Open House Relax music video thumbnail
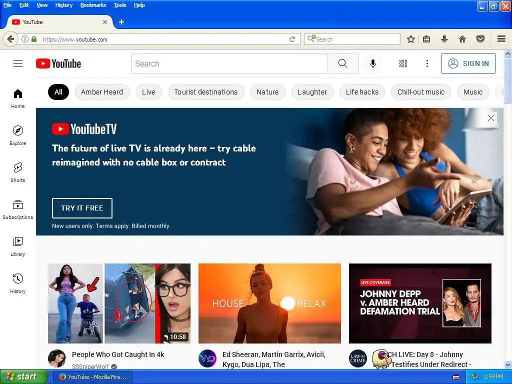This screenshot has height=384, width=512. pyautogui.click(x=269, y=303)
